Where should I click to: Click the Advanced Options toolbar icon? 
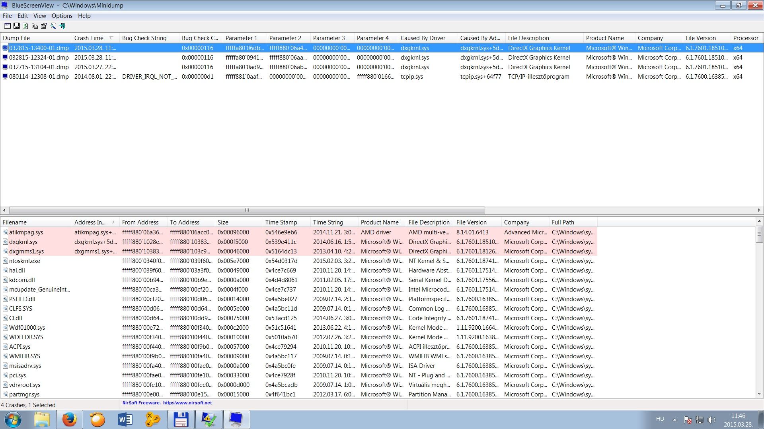pos(8,26)
